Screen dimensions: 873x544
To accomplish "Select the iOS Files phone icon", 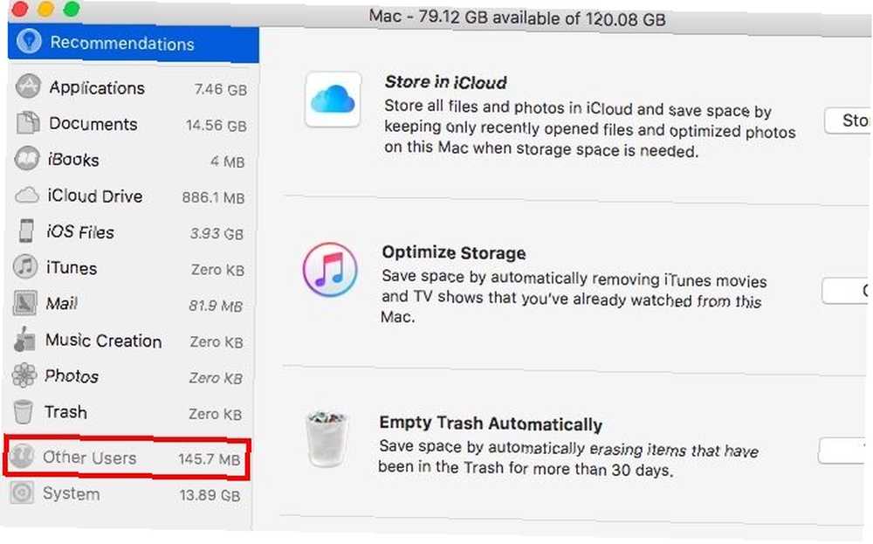I will 26,231.
